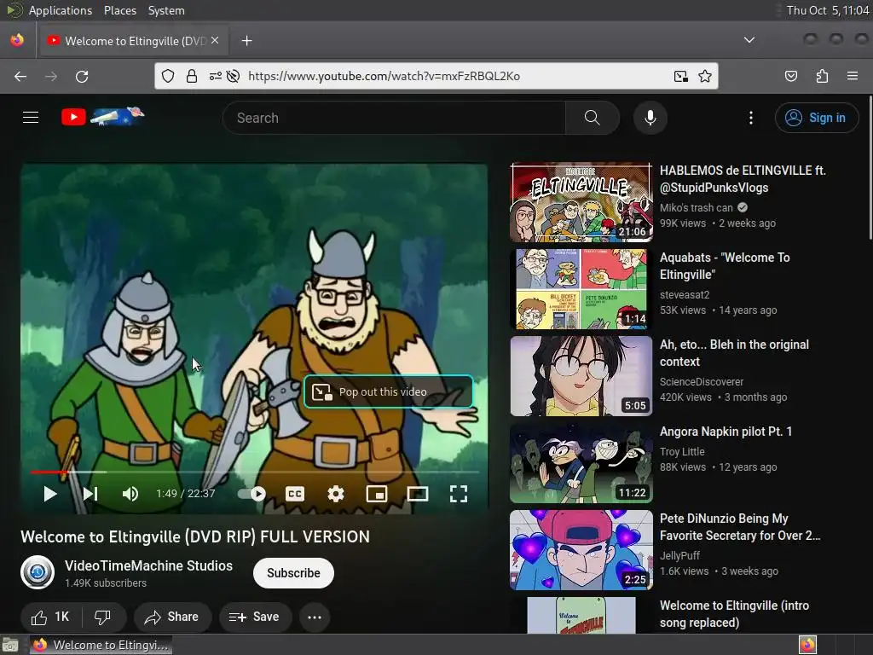Open Miko's trash can channel
The height and width of the screenshot is (655, 873).
click(x=696, y=208)
